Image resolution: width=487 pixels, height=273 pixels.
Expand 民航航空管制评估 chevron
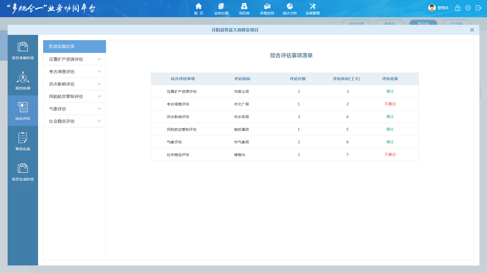pos(99,96)
